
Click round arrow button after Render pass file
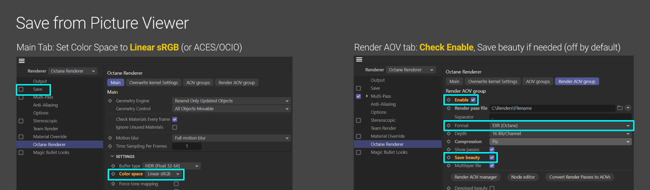pos(628,108)
